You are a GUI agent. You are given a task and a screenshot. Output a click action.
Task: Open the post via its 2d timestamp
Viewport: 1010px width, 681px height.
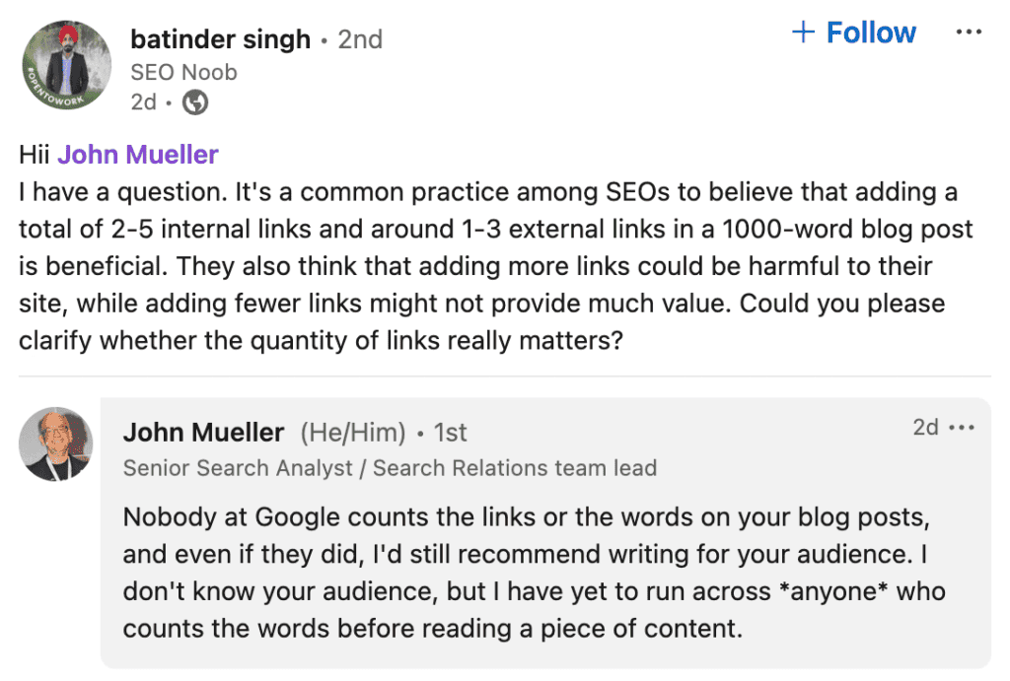(142, 102)
